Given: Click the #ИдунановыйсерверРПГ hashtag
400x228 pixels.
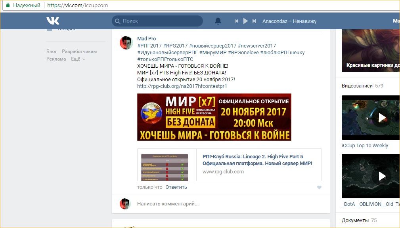Looking at the screenshot, I should point(167,53).
